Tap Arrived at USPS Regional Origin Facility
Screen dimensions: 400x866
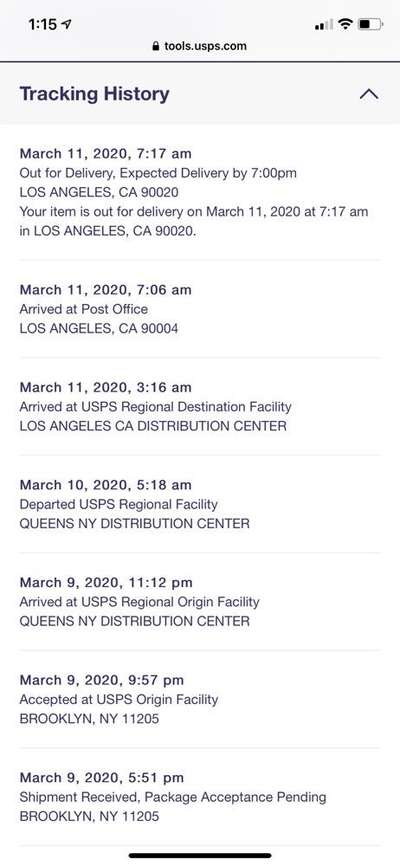point(139,602)
